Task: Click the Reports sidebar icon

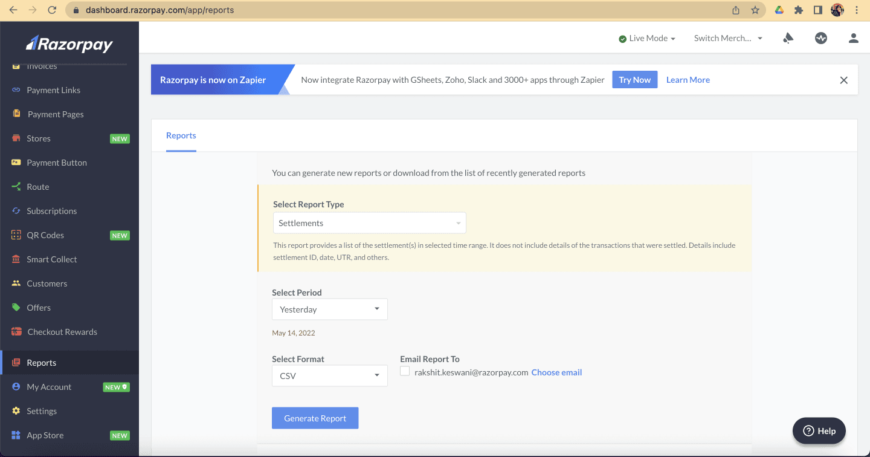Action: click(16, 363)
